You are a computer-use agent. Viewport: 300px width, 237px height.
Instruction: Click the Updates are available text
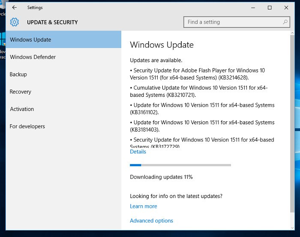(x=156, y=60)
